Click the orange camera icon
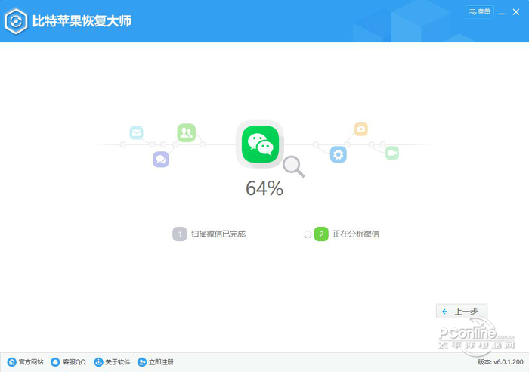 (x=361, y=129)
